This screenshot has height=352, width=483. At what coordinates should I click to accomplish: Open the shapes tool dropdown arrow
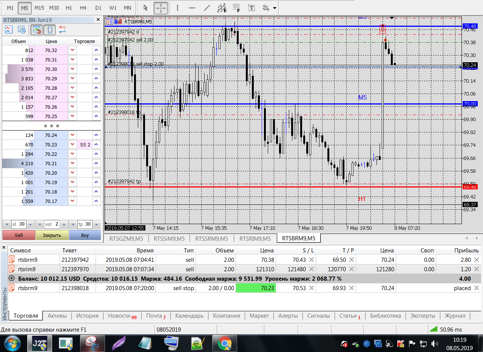click(275, 8)
